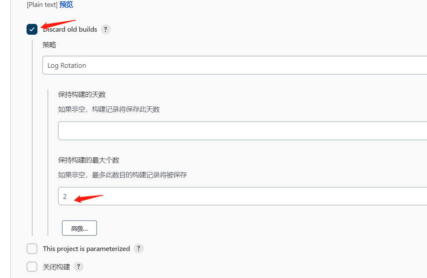Click the 保持构建的天数 heading
This screenshot has width=427, height=278.
82,94
